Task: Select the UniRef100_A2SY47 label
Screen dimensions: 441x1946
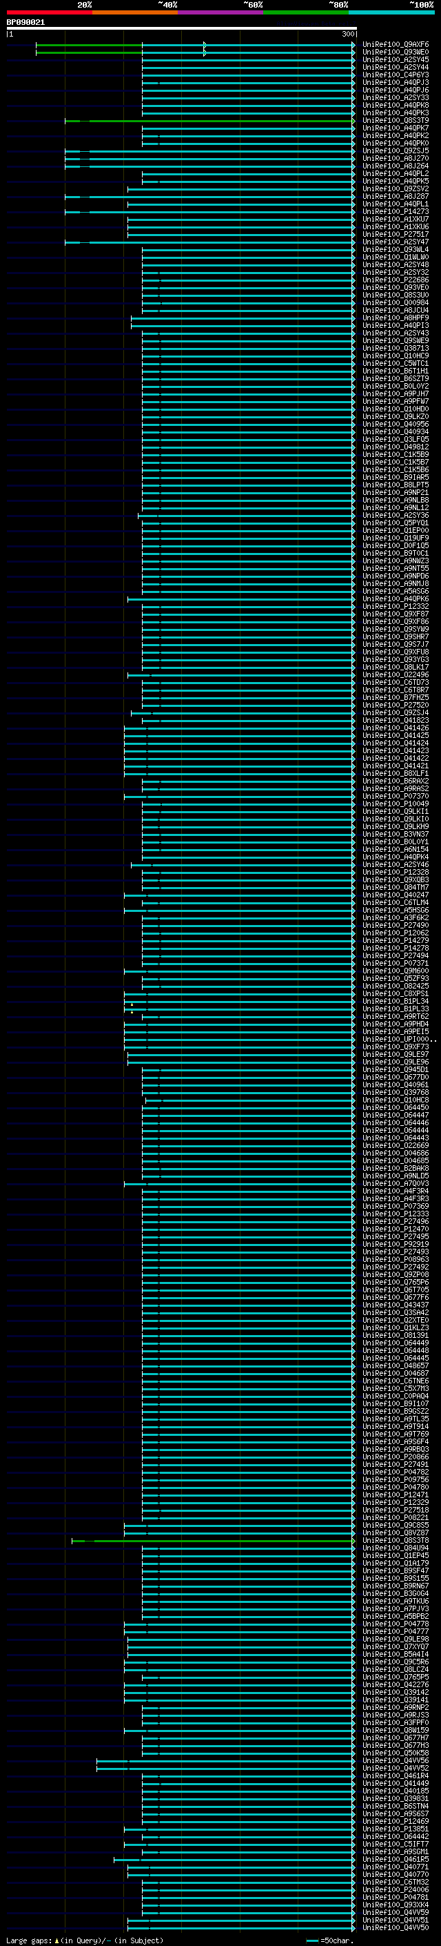Action: point(395,242)
